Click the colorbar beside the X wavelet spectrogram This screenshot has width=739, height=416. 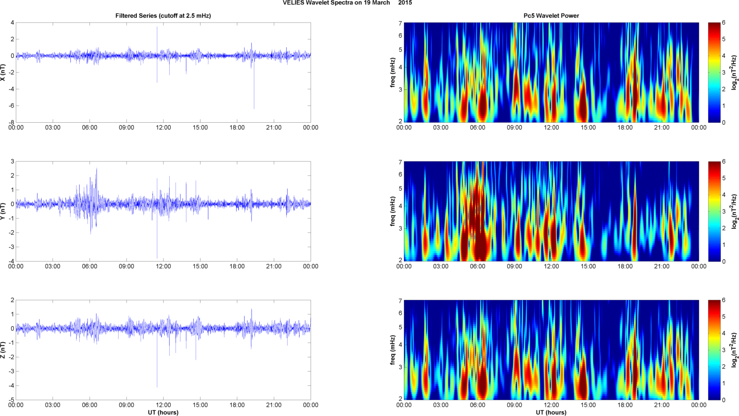[x=714, y=72]
